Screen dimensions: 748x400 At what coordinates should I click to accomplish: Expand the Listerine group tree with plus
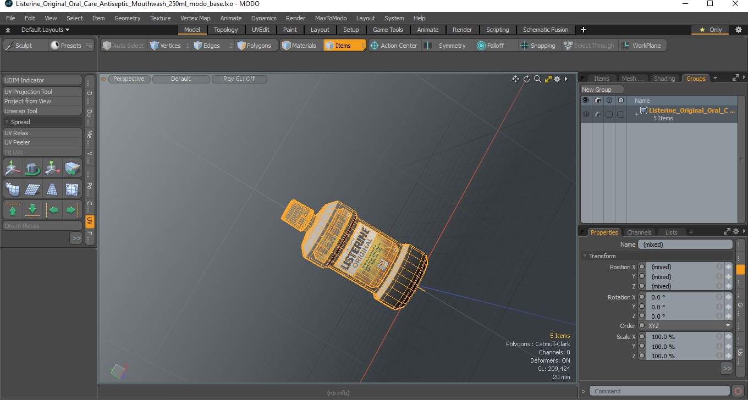[x=636, y=114]
